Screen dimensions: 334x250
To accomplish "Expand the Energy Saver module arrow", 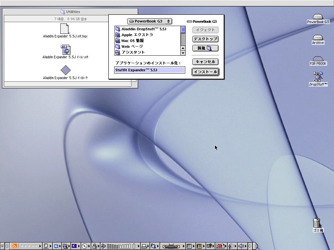I will (x=79, y=246).
